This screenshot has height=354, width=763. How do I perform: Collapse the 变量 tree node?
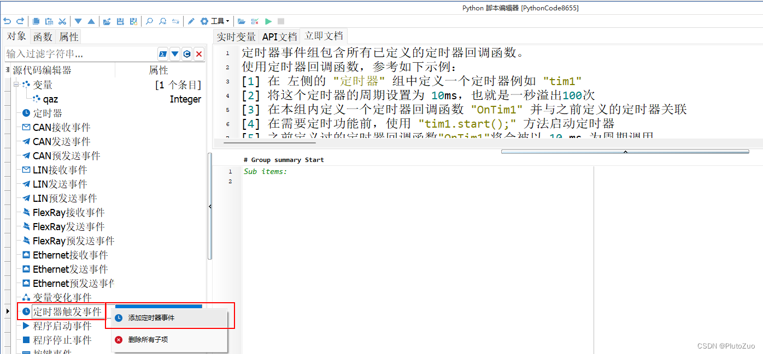(x=16, y=85)
